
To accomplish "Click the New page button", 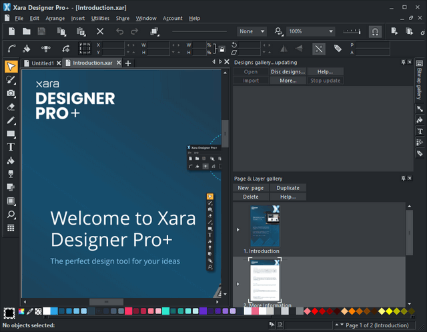I will click(251, 188).
